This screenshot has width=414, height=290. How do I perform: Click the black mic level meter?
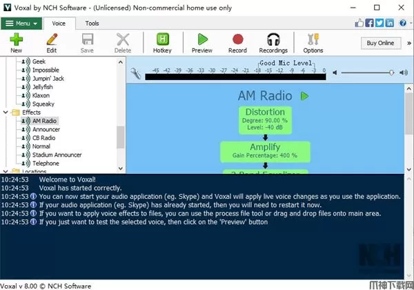pos(235,77)
